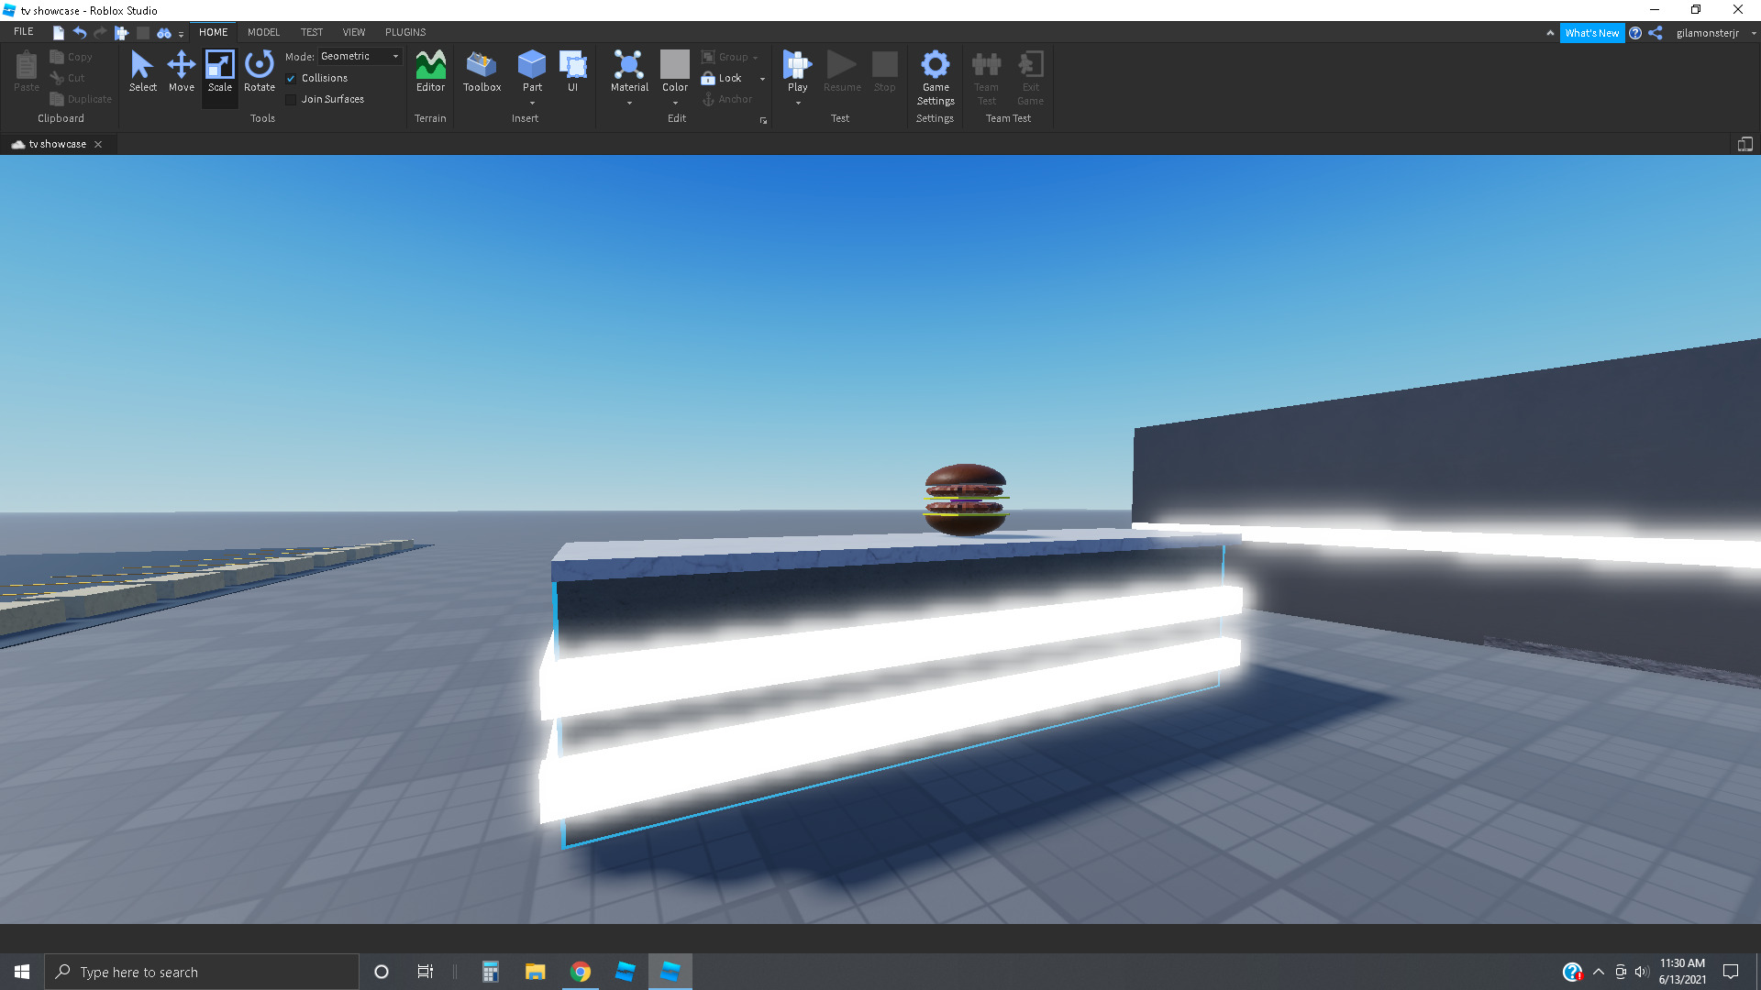The image size is (1761, 990).
Task: Switch to the MODEL tab
Action: [263, 32]
